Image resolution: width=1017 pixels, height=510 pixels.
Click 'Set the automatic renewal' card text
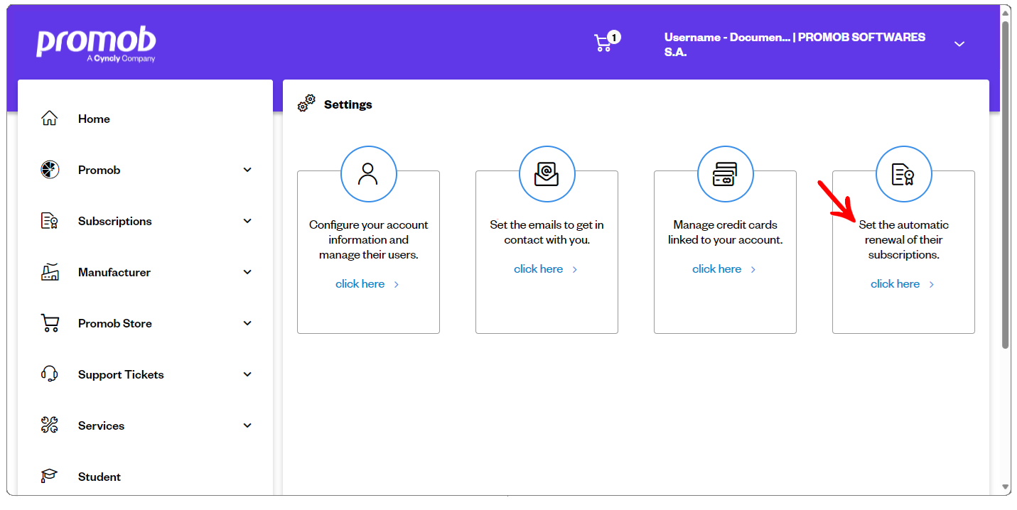[x=903, y=239]
